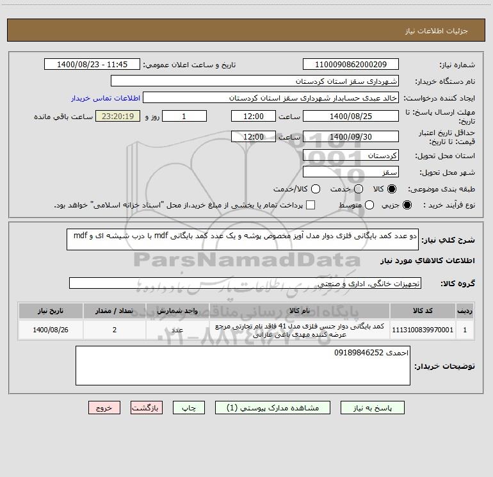Click the کد کالا column header
This screenshot has width=493, height=477.
(x=423, y=311)
